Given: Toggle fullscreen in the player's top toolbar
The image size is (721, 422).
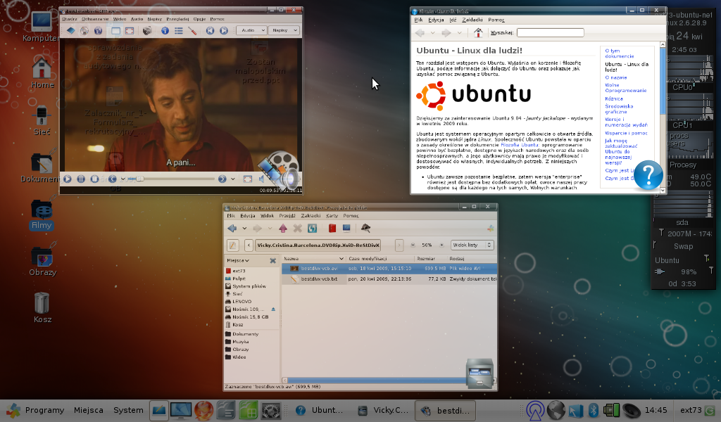Looking at the screenshot, I should point(130,31).
